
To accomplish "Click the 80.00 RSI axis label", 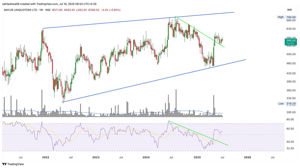I will click(x=290, y=119).
